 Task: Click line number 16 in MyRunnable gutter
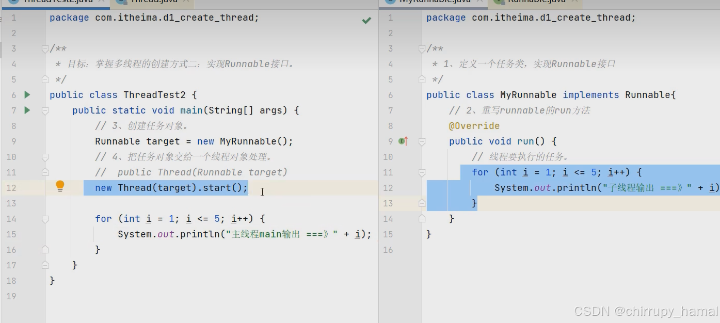click(388, 250)
